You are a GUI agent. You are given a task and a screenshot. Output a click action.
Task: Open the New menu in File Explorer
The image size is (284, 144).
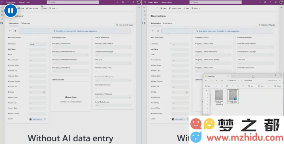point(209,86)
